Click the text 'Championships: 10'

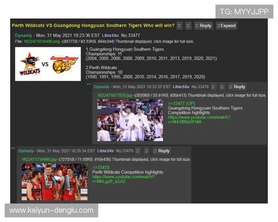coord(104,72)
